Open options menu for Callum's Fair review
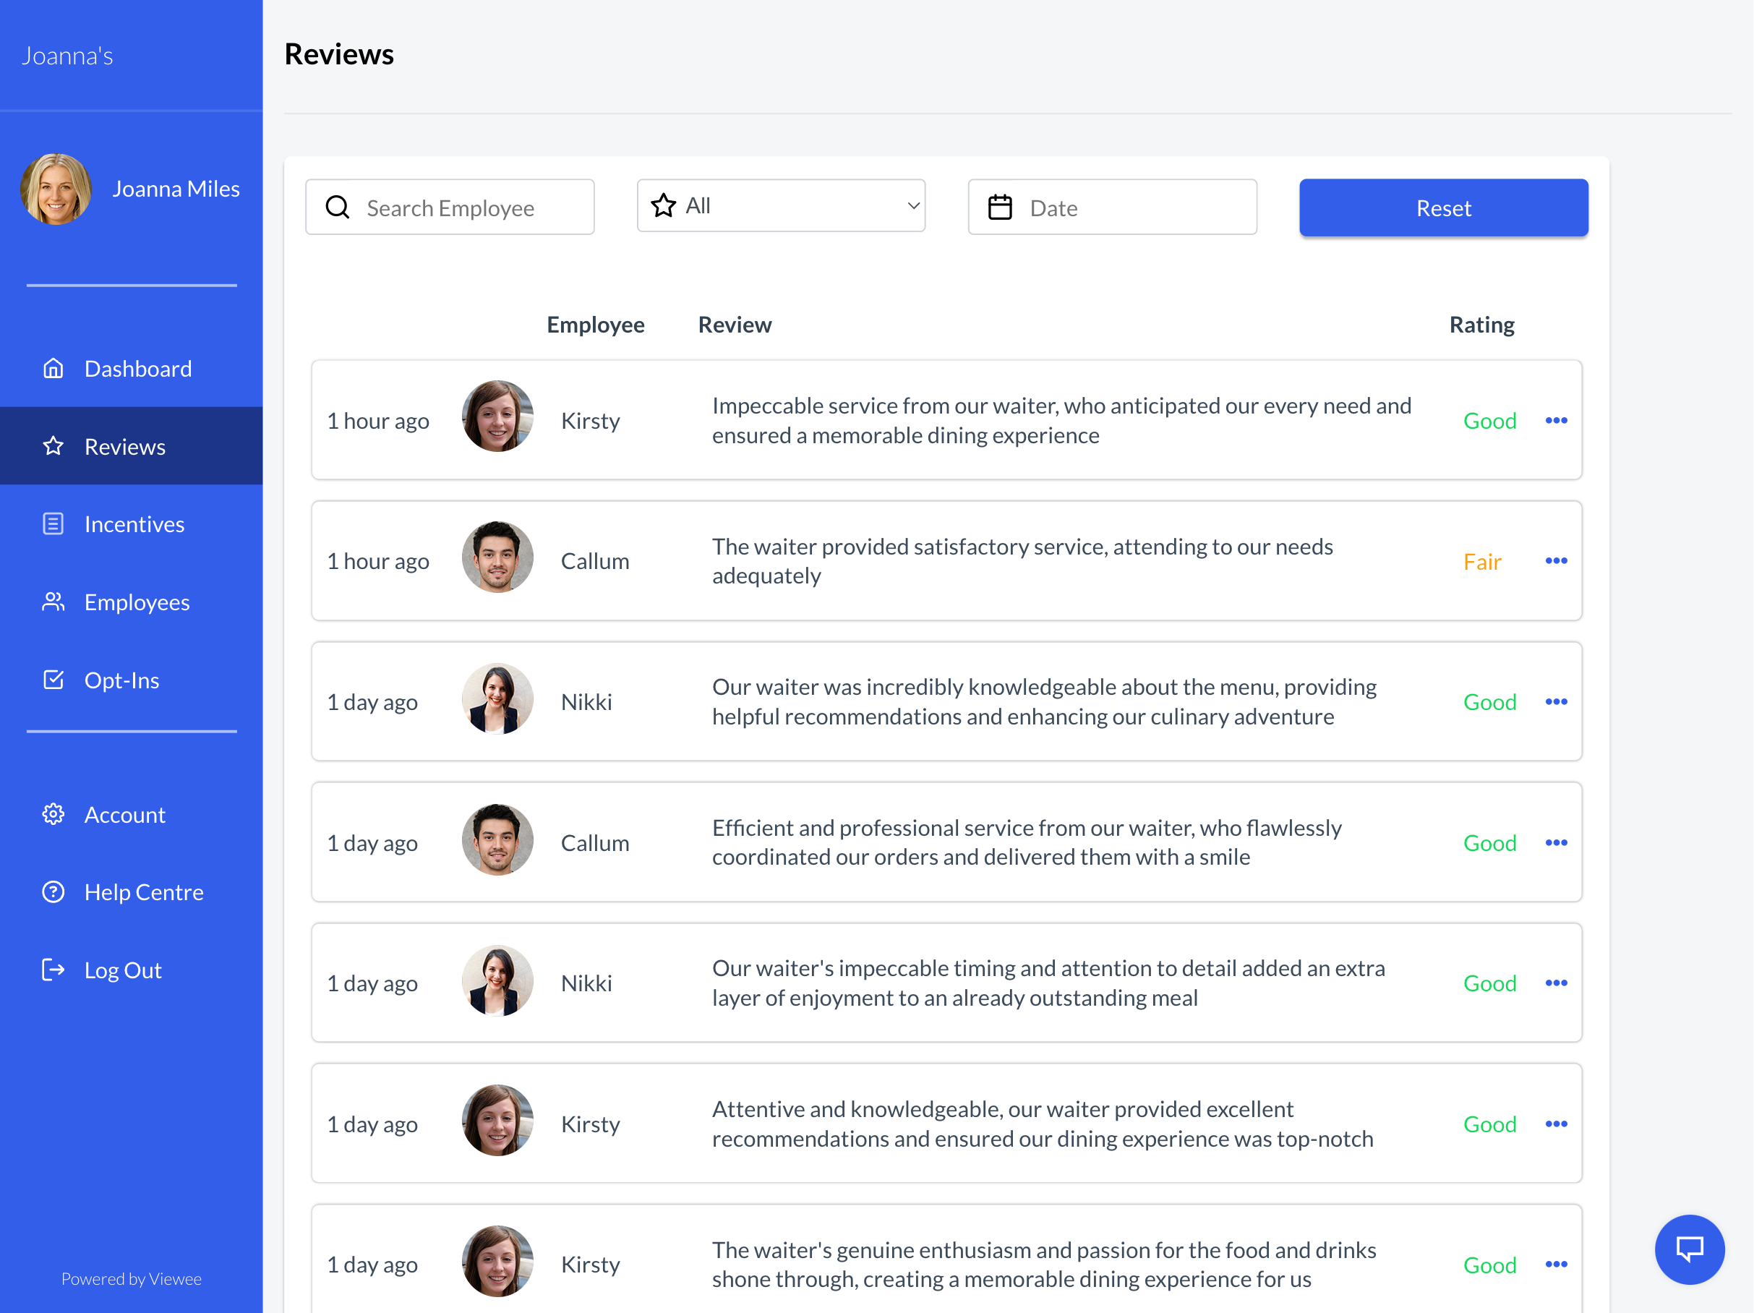This screenshot has width=1754, height=1313. [1556, 560]
